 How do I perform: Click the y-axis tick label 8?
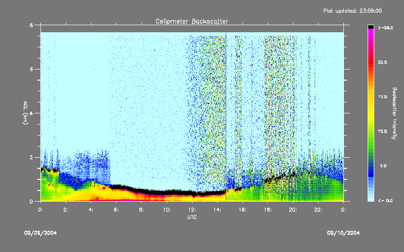click(x=31, y=25)
